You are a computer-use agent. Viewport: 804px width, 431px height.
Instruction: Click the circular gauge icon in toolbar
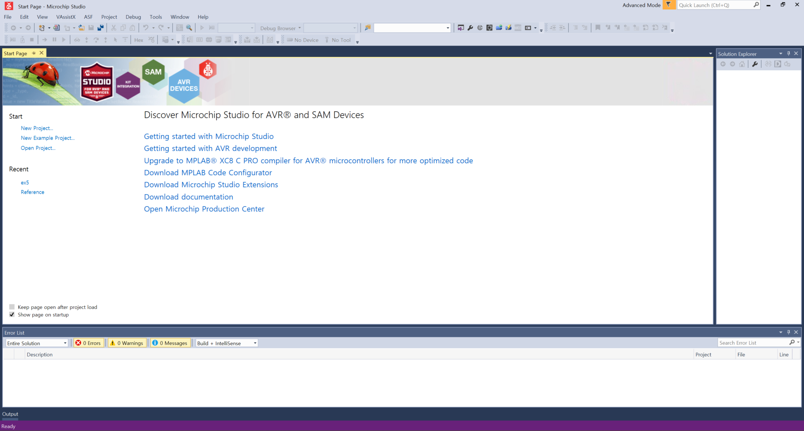[480, 28]
